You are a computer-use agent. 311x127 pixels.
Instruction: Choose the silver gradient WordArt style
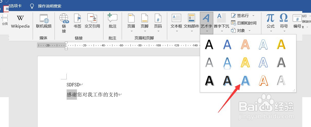click(281, 81)
